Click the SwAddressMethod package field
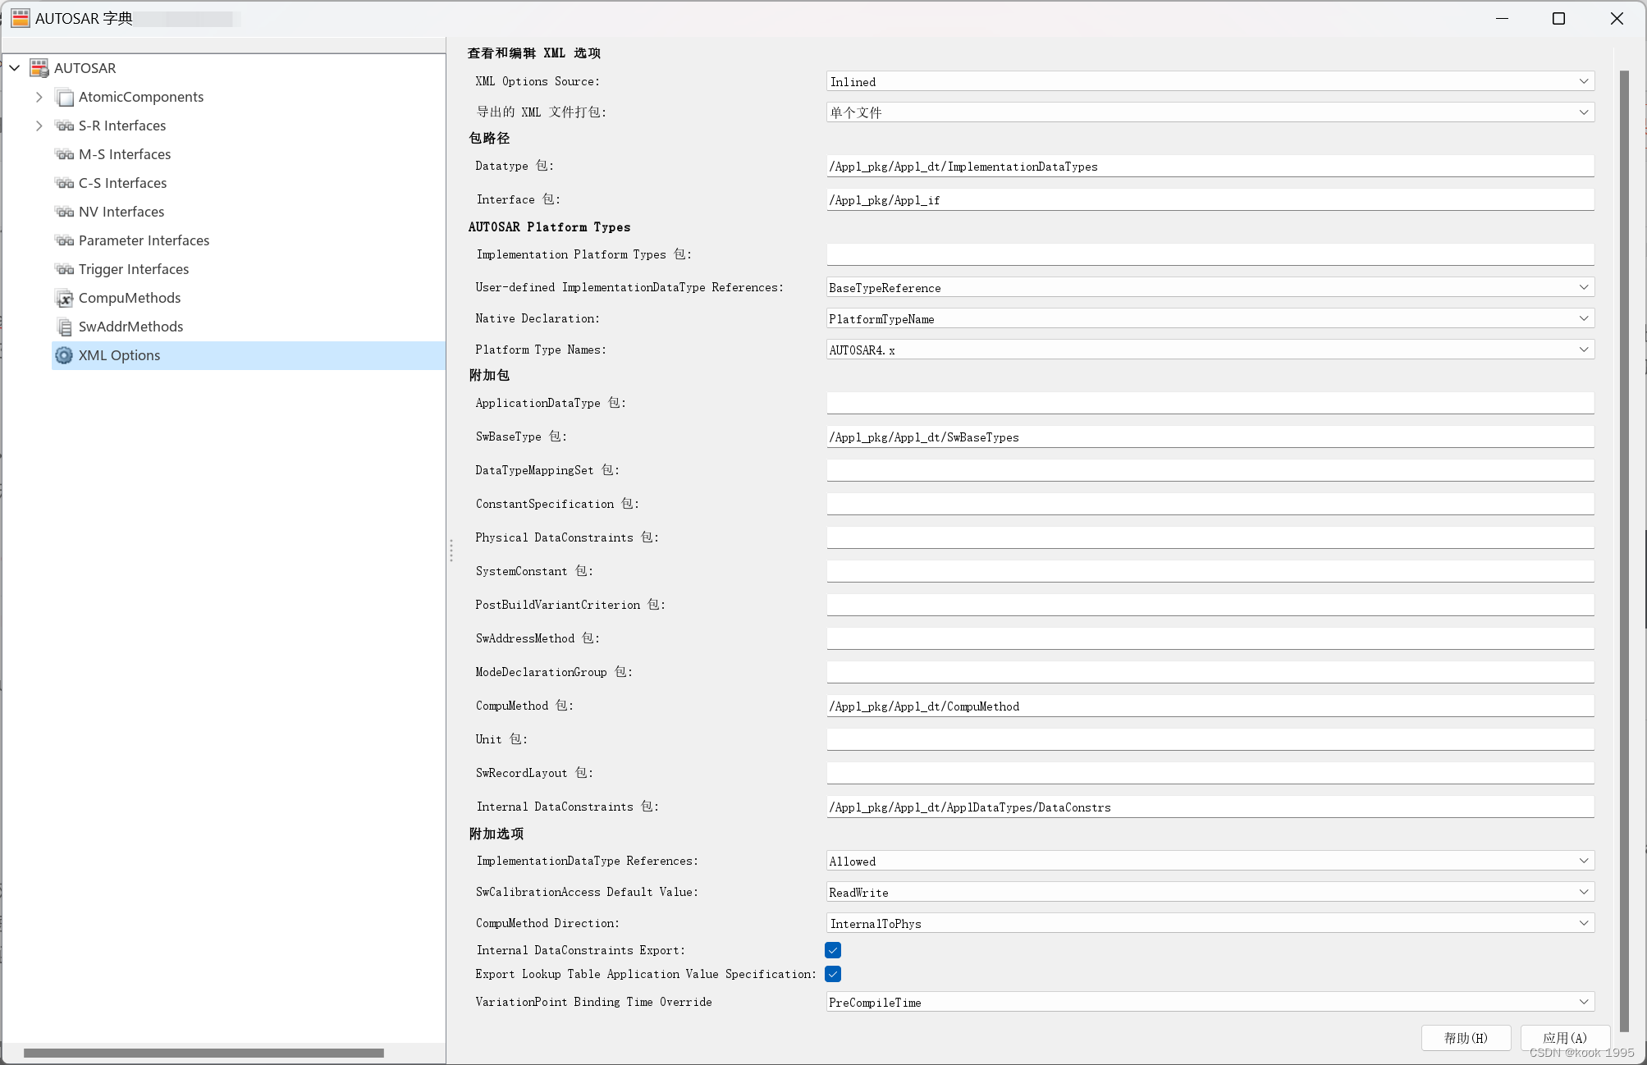1647x1065 pixels. pyautogui.click(x=1210, y=638)
